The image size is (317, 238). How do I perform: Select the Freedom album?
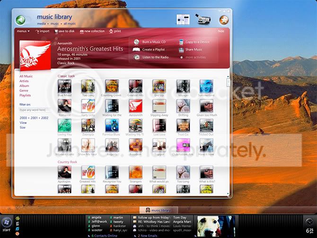(x=136, y=147)
